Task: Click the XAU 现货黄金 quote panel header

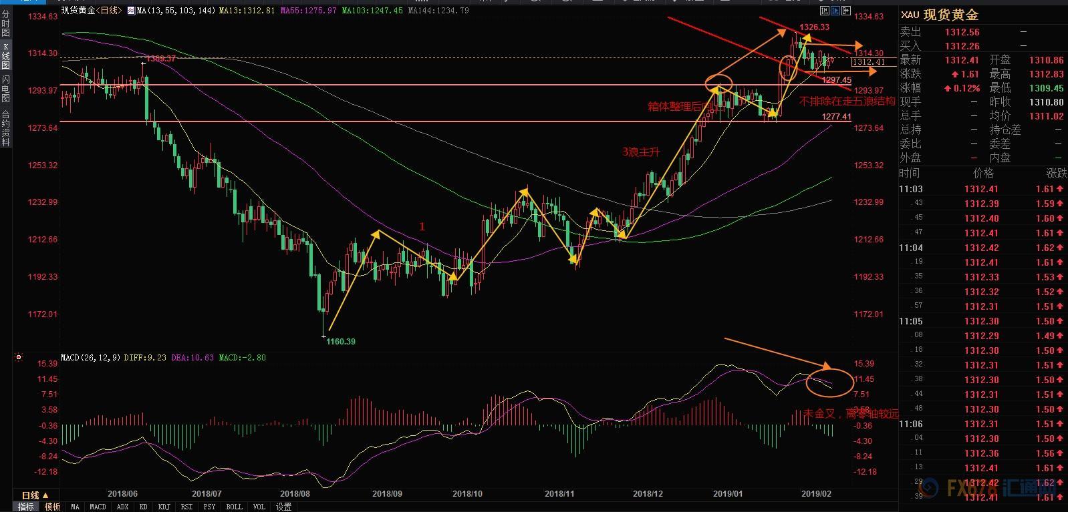Action: pos(940,15)
